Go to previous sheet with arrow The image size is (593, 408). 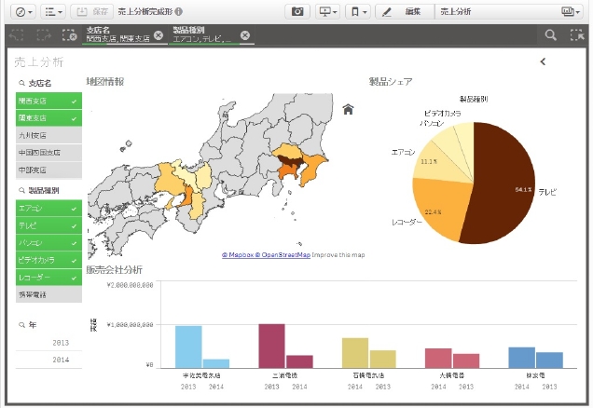pyautogui.click(x=543, y=61)
